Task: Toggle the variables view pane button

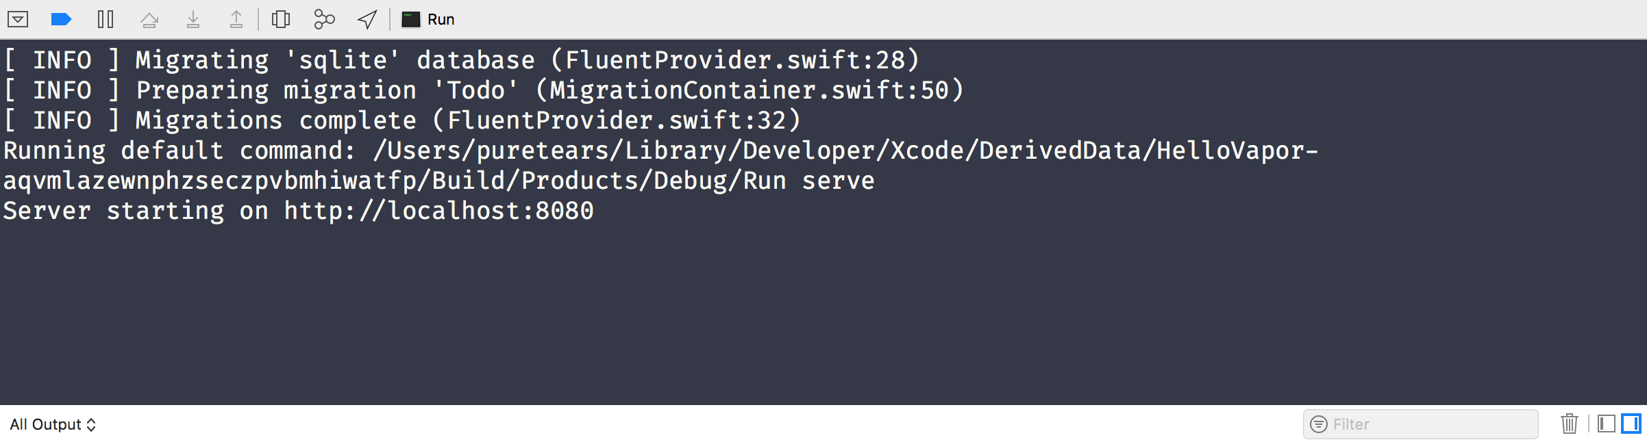Action: tap(1607, 424)
